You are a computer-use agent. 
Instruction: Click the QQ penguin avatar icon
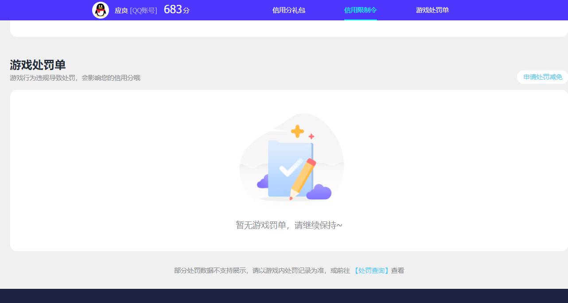point(101,10)
